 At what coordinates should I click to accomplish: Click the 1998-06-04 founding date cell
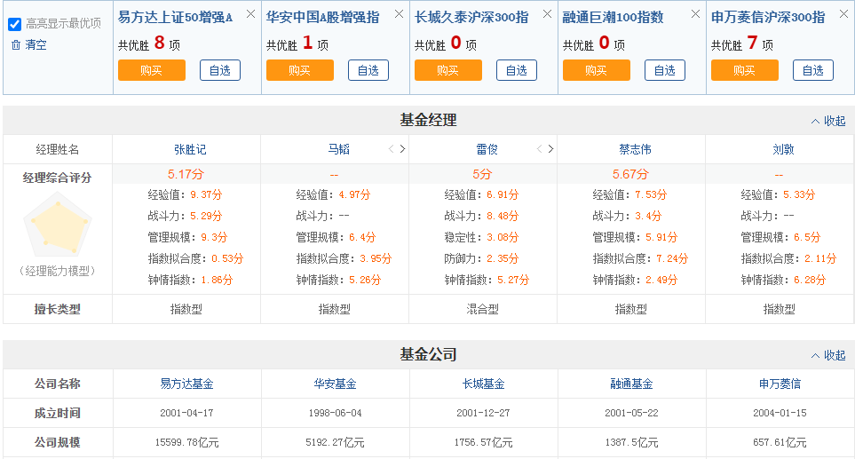(x=335, y=413)
